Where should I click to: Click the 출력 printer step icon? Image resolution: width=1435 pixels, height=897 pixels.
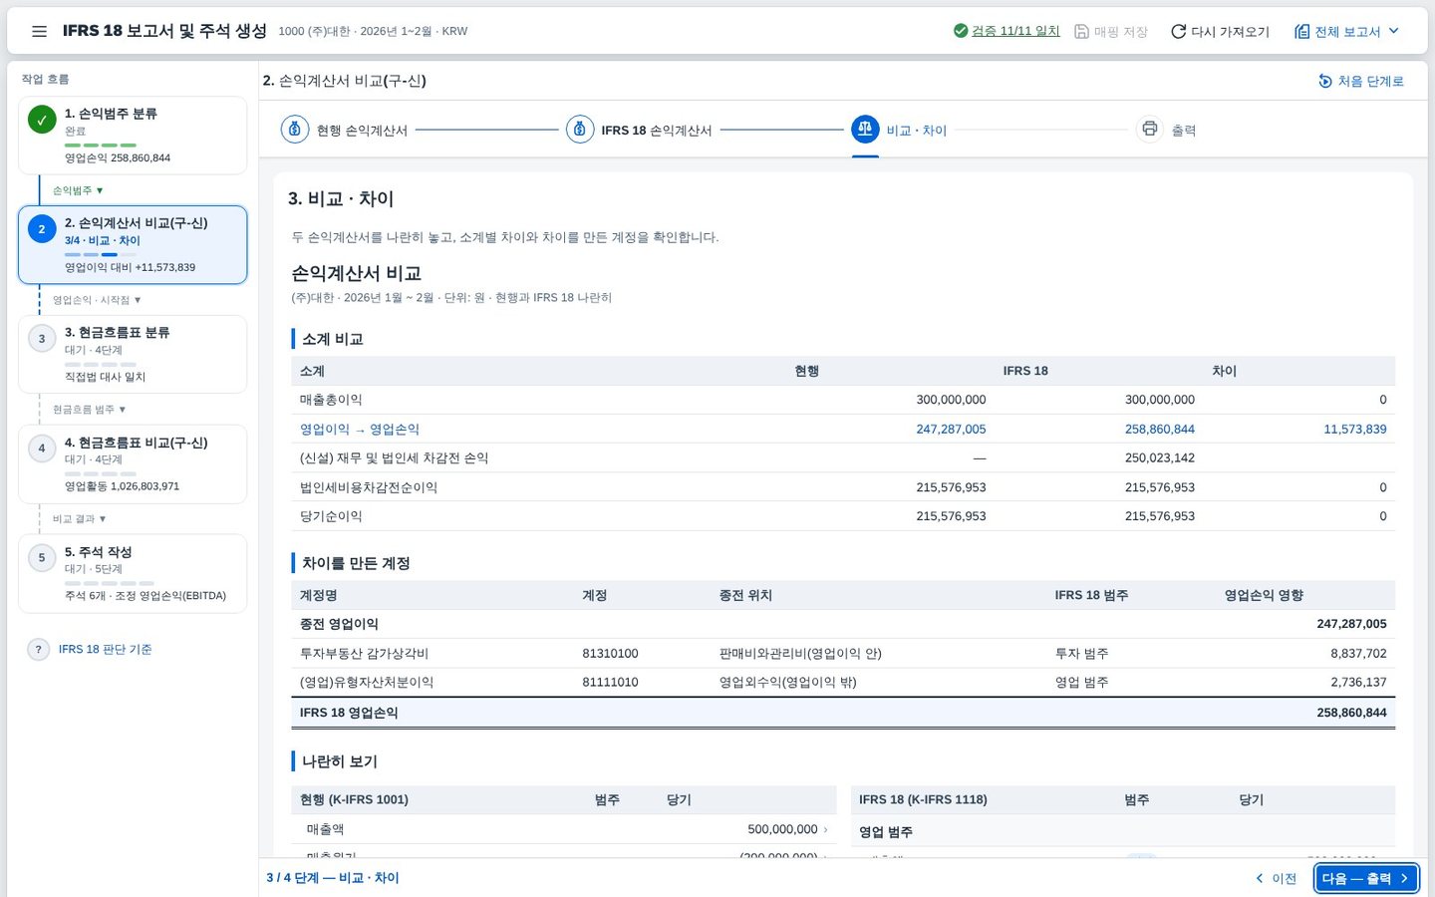(x=1150, y=130)
